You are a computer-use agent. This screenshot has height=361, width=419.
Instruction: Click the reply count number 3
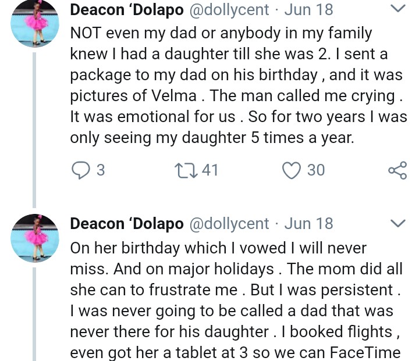(x=100, y=170)
